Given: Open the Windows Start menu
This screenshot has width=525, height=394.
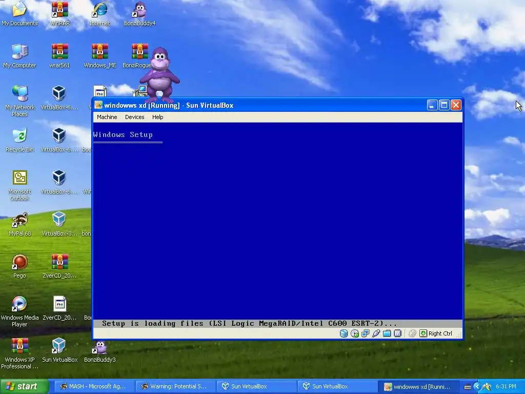Looking at the screenshot, I should [24, 386].
